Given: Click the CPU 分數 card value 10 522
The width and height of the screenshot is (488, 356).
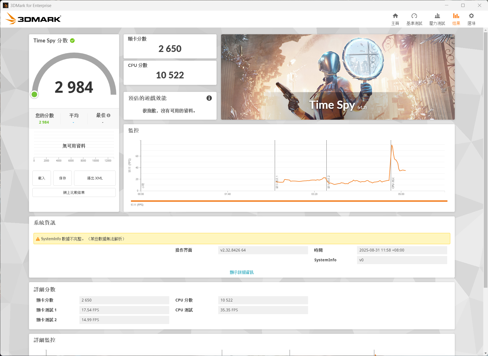Looking at the screenshot, I should (170, 75).
